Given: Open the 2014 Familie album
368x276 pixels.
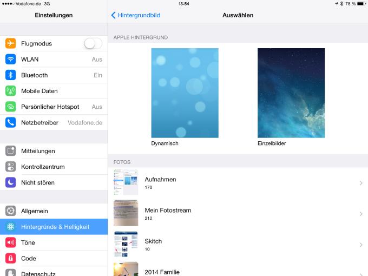Looking at the screenshot, I should (x=238, y=268).
